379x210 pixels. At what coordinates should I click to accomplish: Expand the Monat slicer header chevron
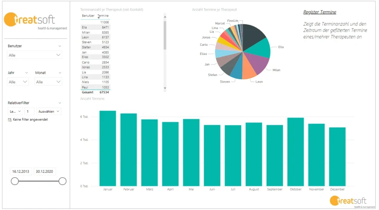pyautogui.click(x=60, y=73)
